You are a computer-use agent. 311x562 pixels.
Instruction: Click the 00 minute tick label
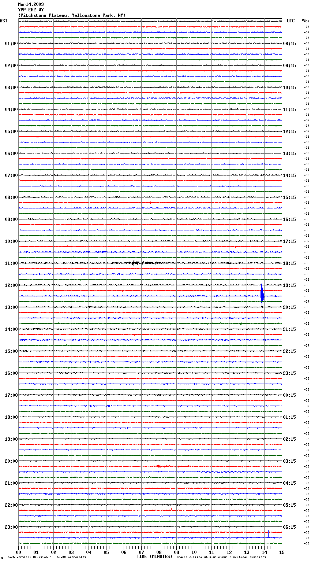[x=18, y=552]
